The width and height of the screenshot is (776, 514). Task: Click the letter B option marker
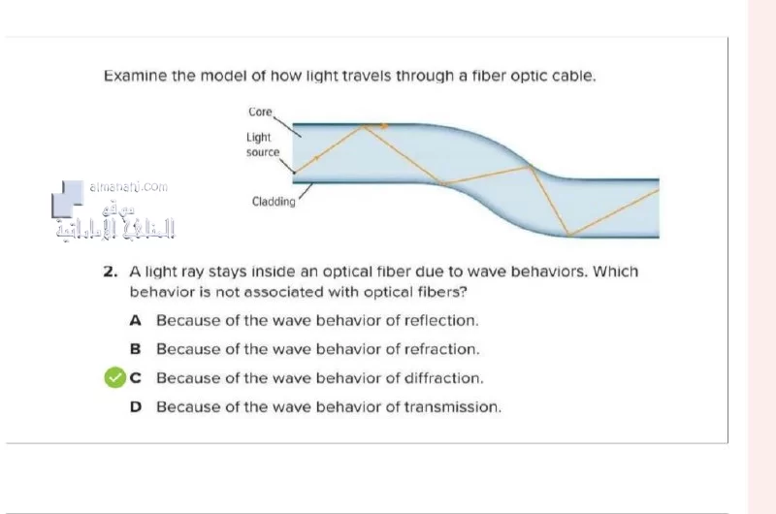135,349
